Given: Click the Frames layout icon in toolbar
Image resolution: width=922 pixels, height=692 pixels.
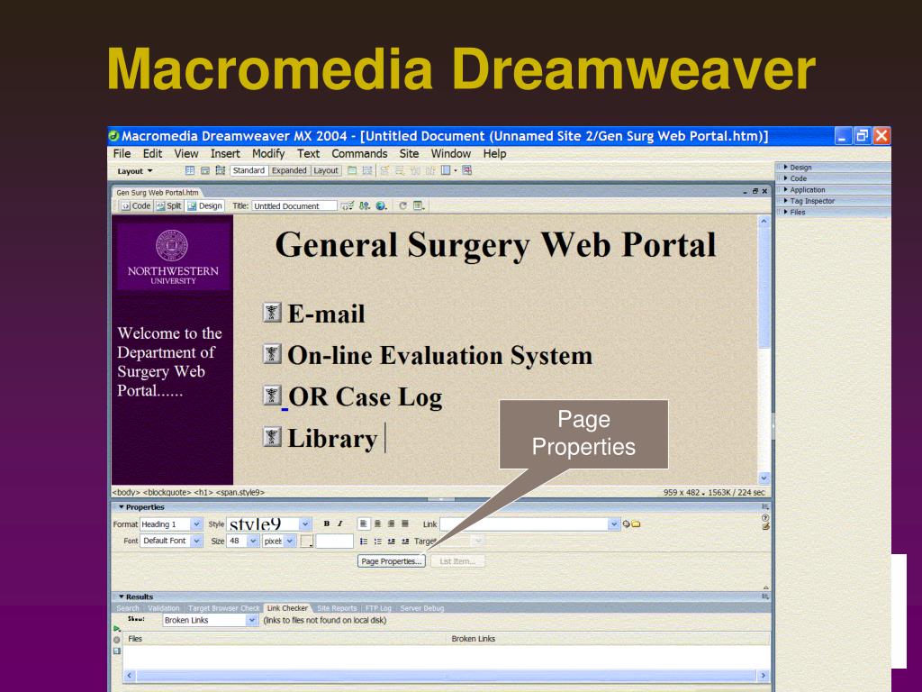Looking at the screenshot, I should pyautogui.click(x=447, y=170).
